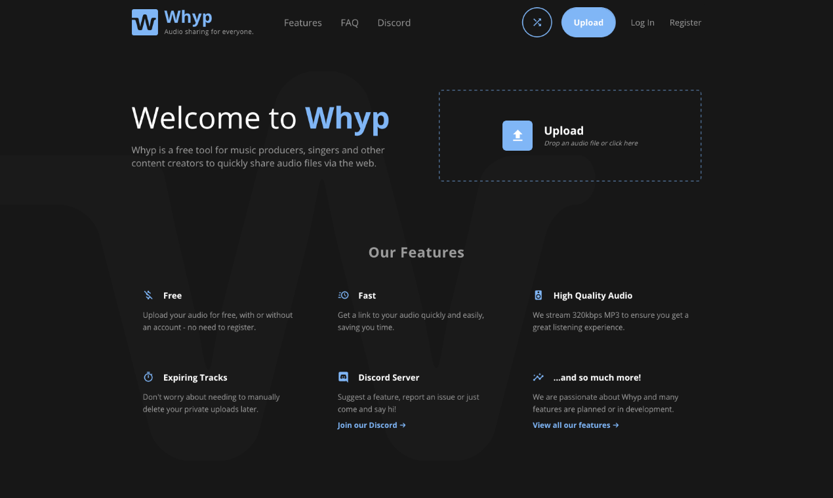Click Log In
Image resolution: width=833 pixels, height=498 pixels.
[642, 22]
